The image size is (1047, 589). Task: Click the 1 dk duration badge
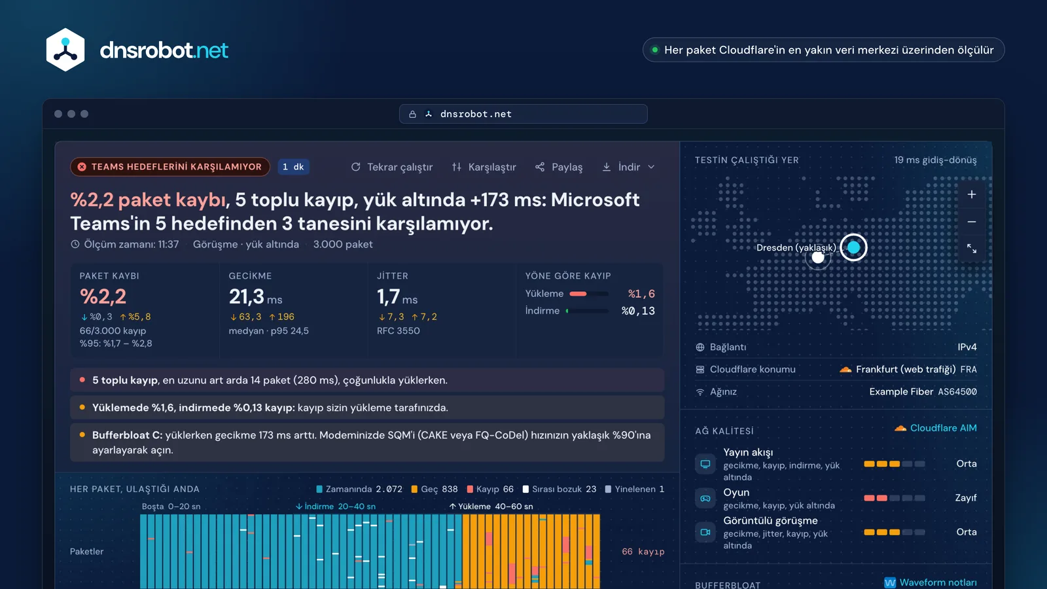293,167
